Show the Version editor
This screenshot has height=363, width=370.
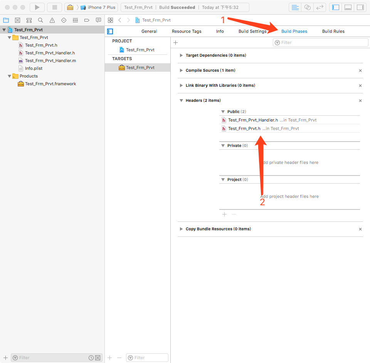point(320,7)
